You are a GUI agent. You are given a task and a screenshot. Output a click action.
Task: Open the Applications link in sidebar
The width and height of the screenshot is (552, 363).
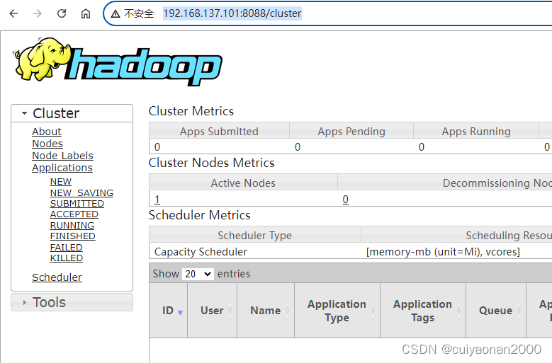(x=62, y=168)
